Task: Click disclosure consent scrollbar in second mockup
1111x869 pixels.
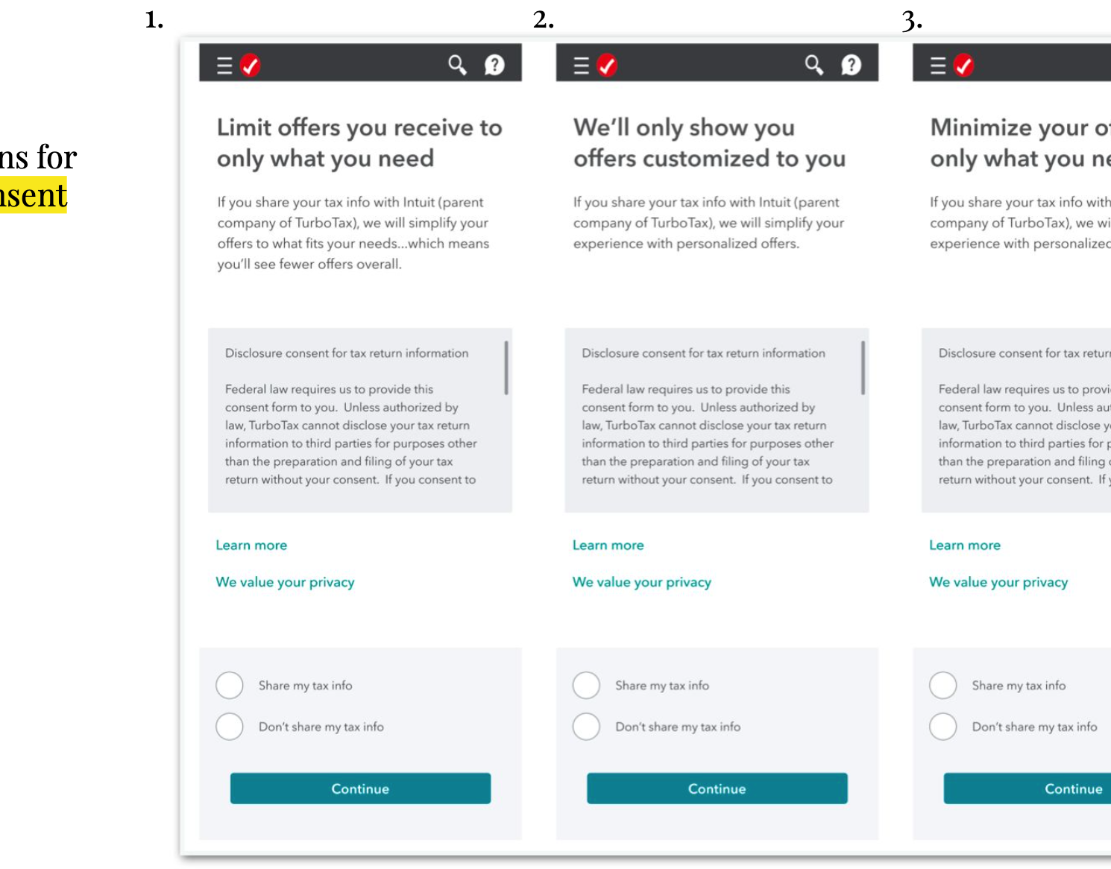Action: (863, 368)
